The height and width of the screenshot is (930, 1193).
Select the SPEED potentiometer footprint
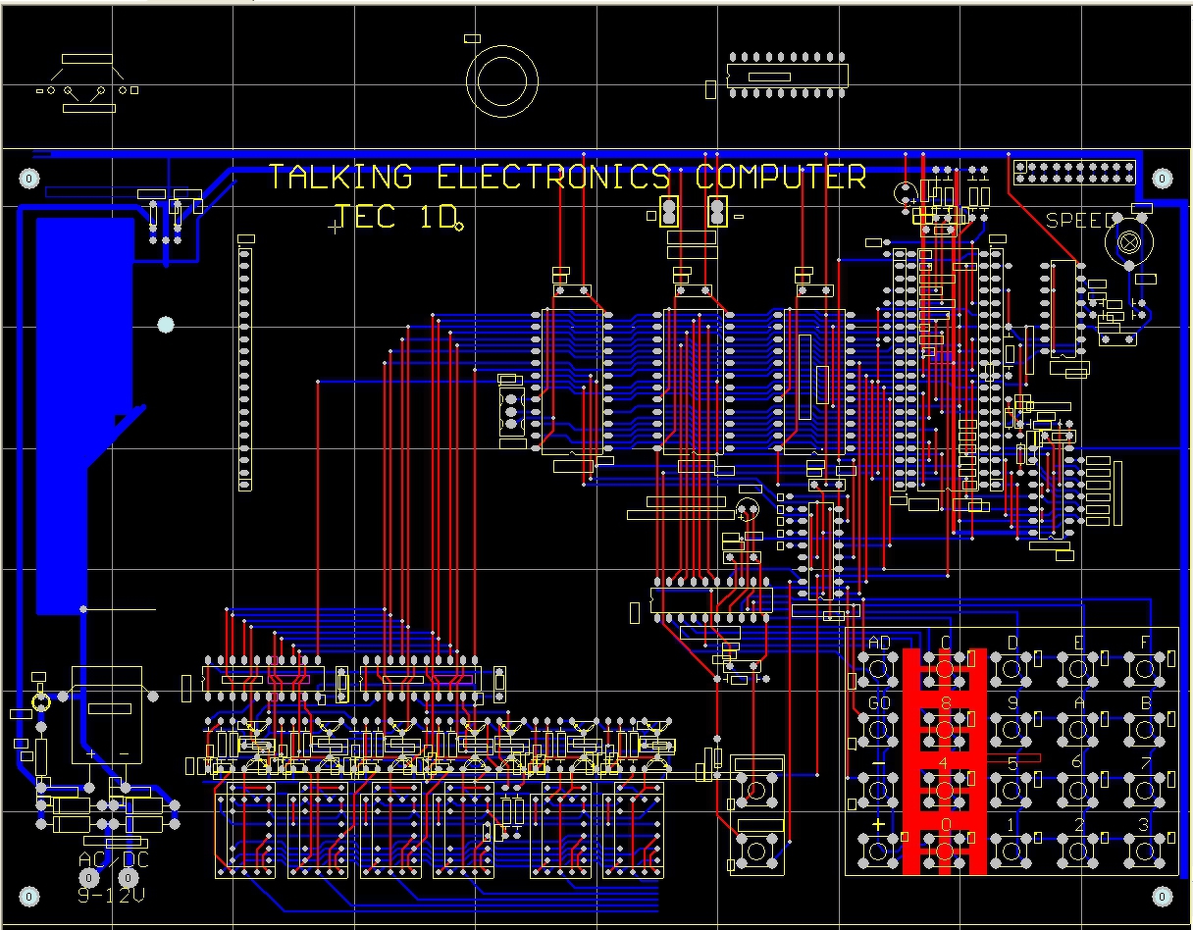(1128, 240)
